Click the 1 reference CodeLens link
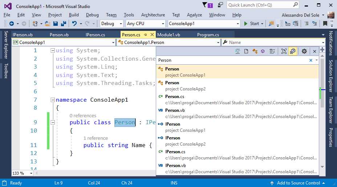 96,138
